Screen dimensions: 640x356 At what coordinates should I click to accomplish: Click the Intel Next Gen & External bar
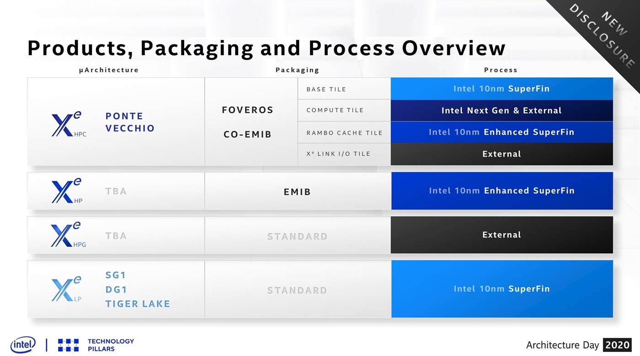[501, 110]
